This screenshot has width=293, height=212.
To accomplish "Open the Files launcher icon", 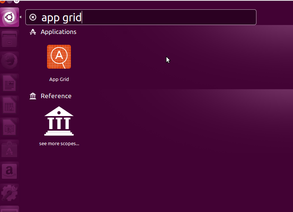I will 9,40.
